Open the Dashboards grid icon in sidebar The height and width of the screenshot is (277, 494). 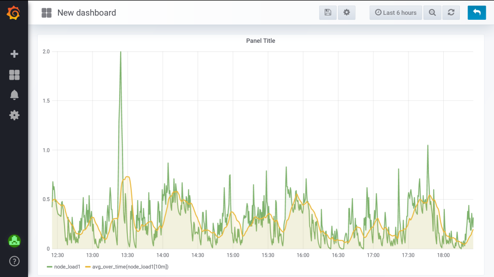tap(14, 75)
